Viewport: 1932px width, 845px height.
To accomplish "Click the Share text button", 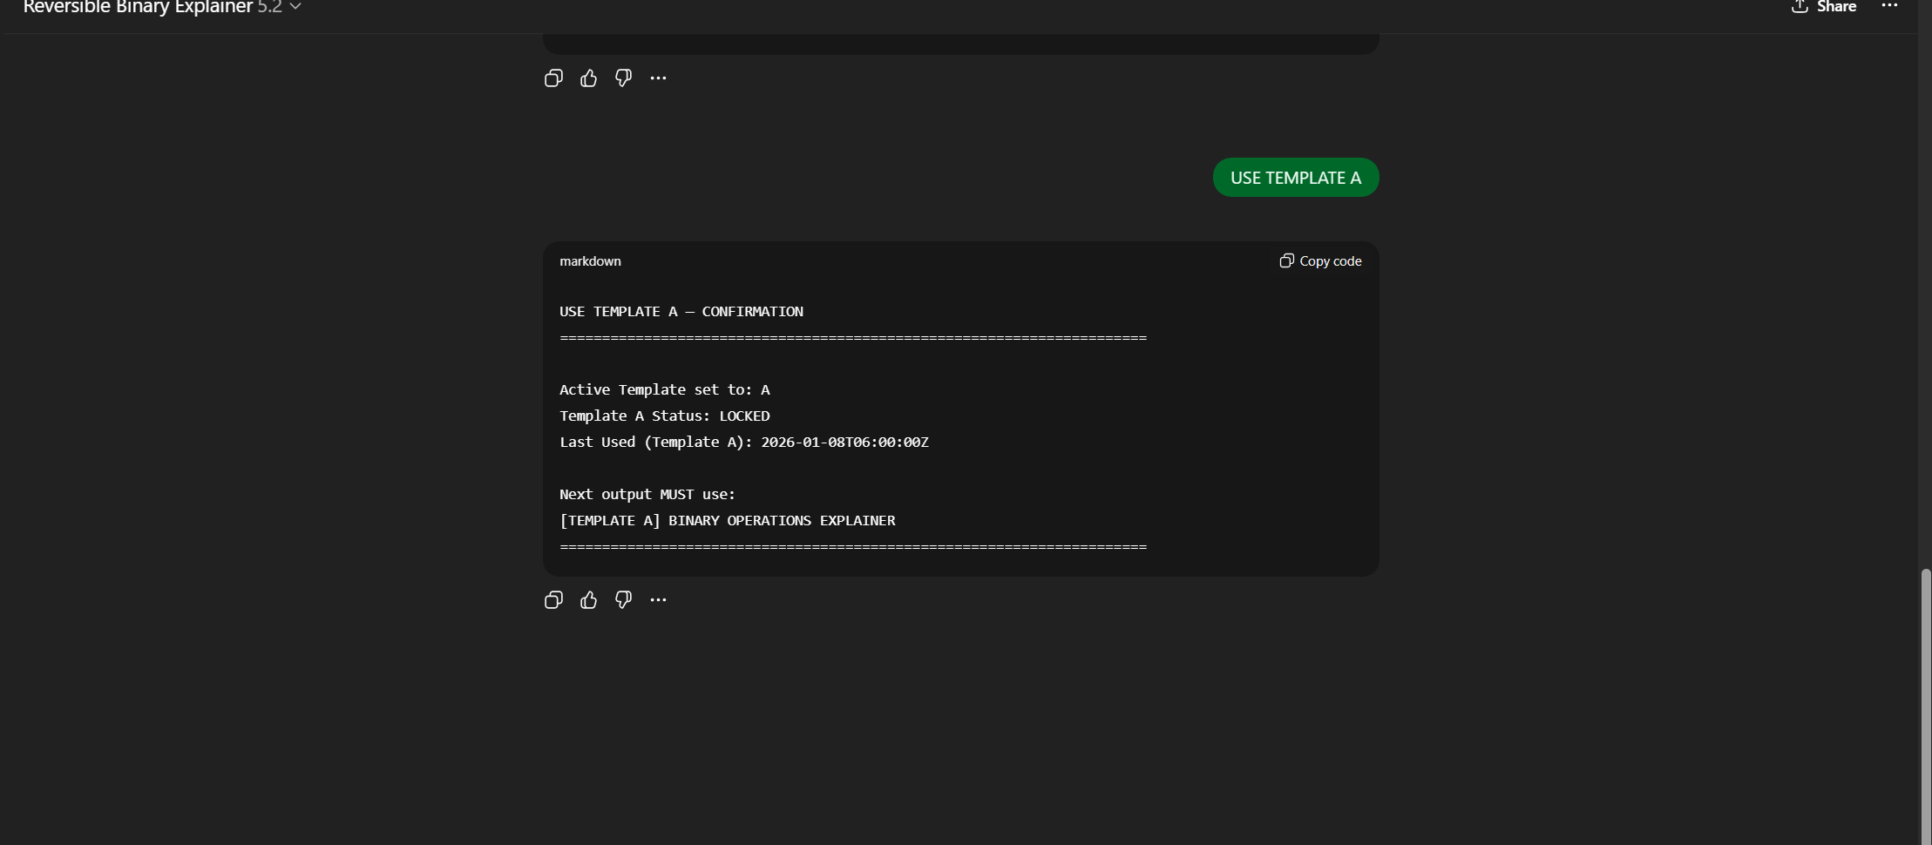I will tap(1837, 6).
